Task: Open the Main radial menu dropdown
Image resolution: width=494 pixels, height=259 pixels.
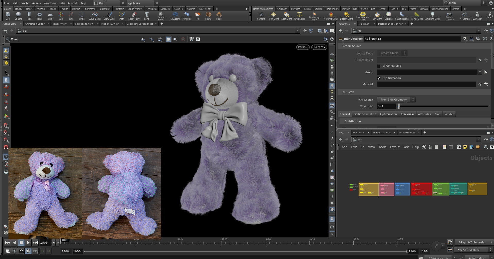Action: 143,3
